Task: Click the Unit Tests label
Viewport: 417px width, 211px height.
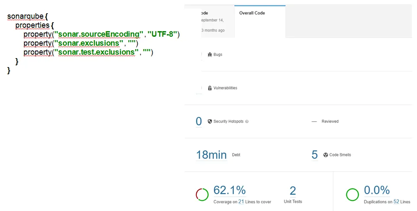Action: 293,202
